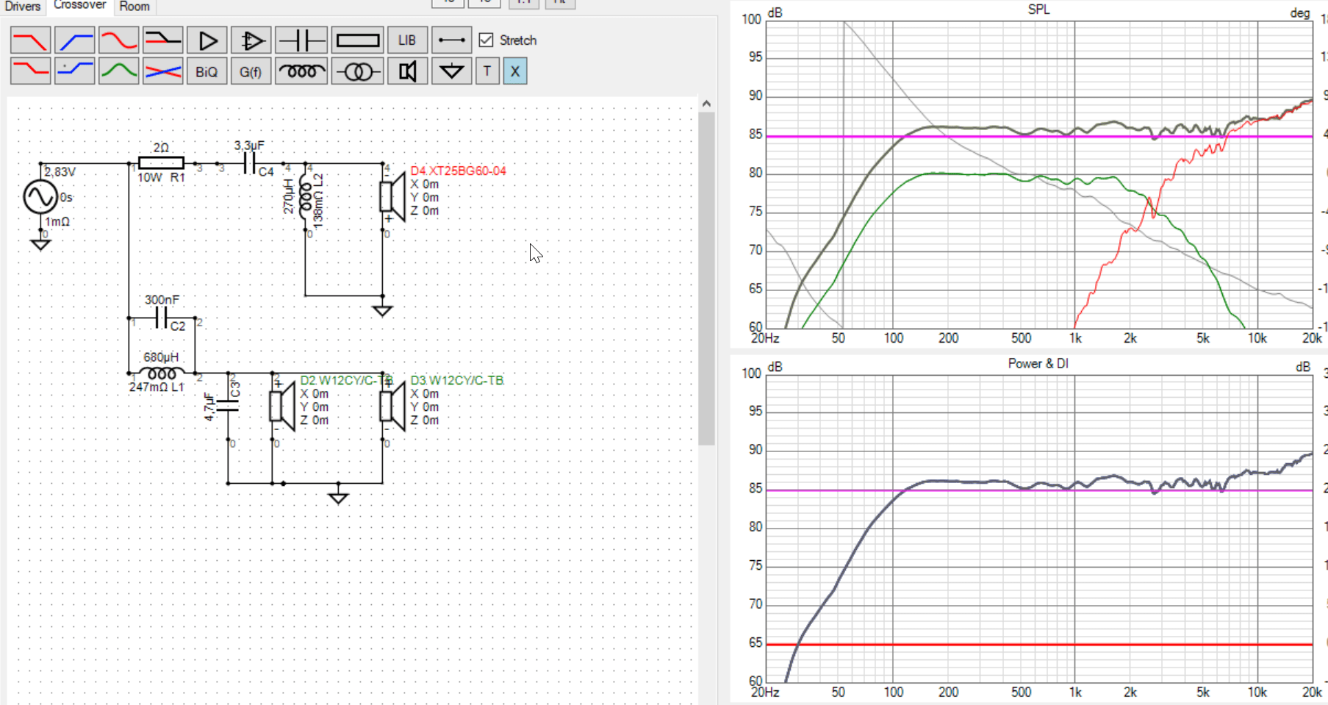Click the highlighted X toolbar button

tap(515, 71)
